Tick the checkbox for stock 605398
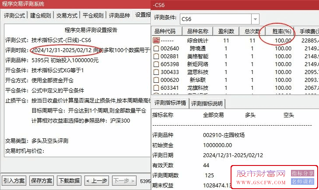The image size is (319, 190). [x=156, y=64]
